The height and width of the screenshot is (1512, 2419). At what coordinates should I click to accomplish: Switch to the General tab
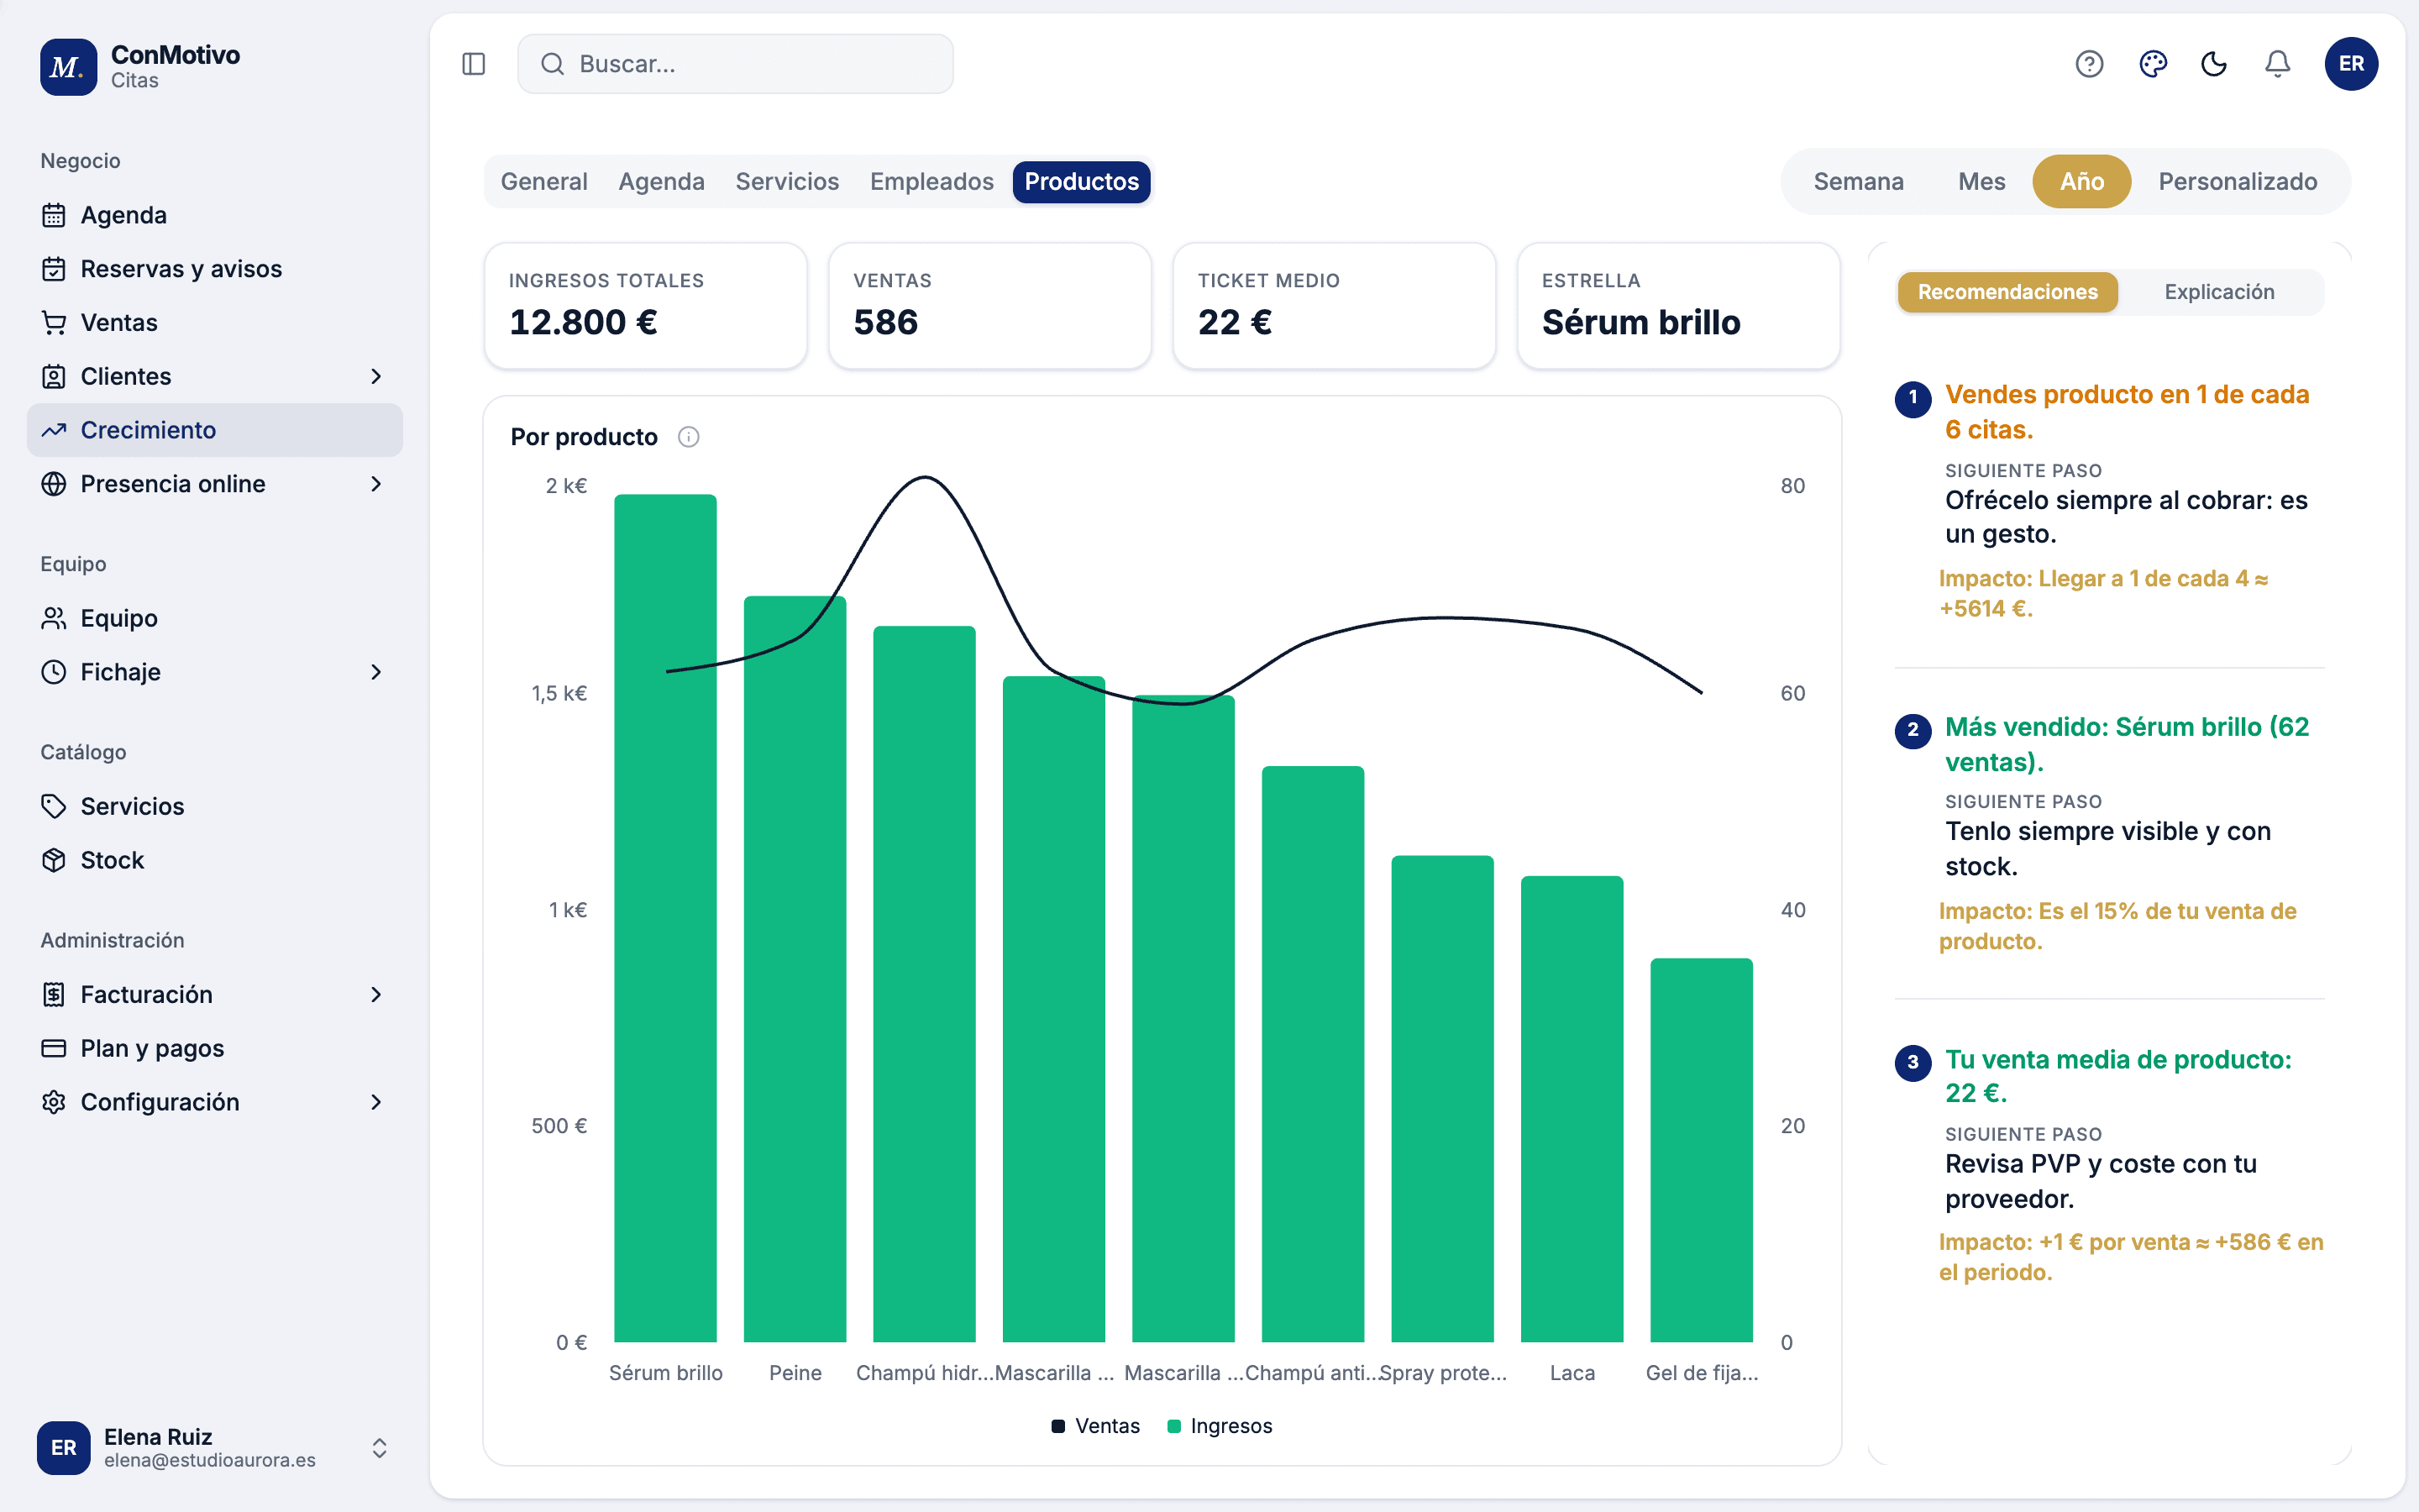point(543,181)
